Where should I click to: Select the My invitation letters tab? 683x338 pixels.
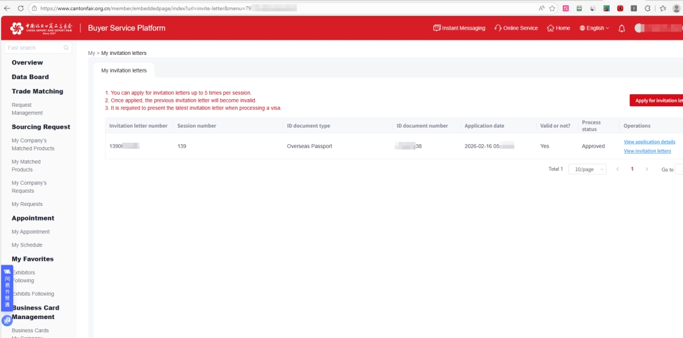(124, 70)
